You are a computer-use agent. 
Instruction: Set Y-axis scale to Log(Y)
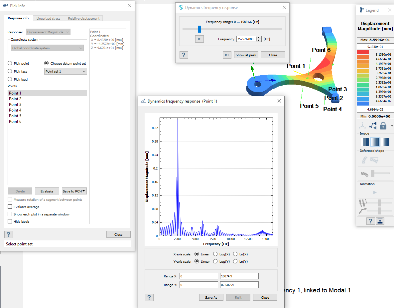point(215,261)
